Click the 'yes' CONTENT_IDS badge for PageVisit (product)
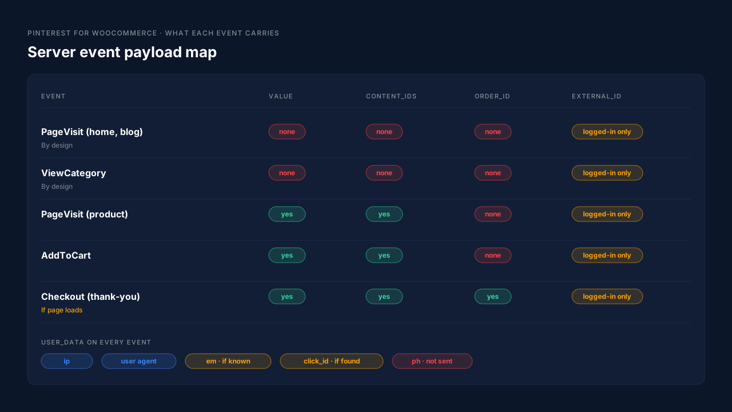The image size is (732, 412). click(x=384, y=214)
